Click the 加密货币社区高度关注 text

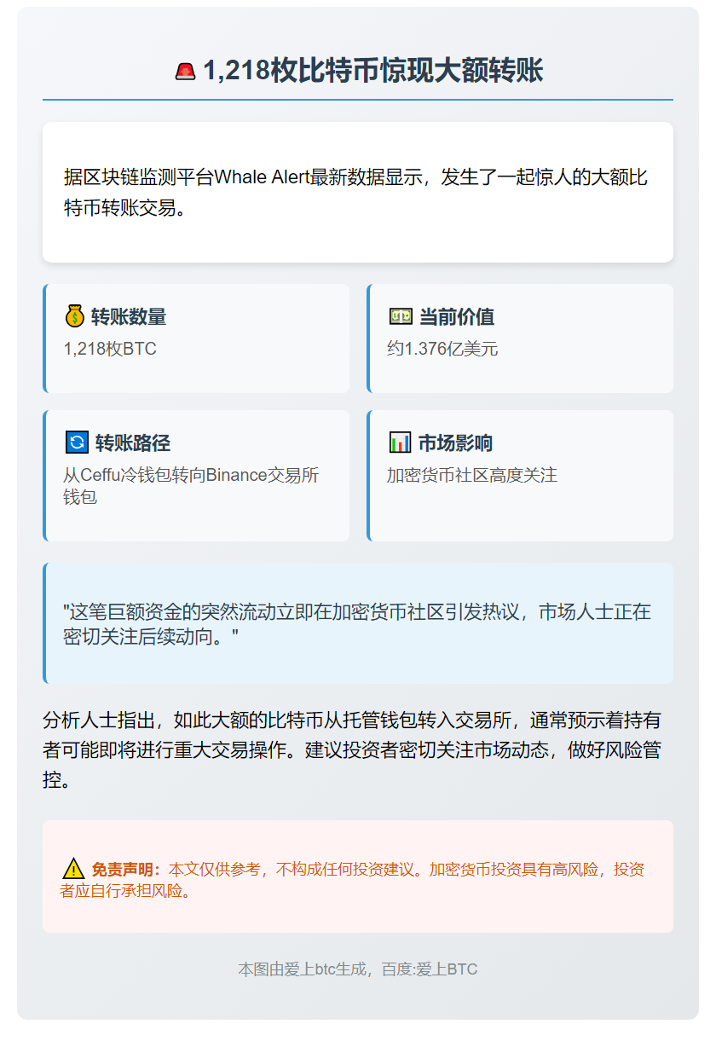pyautogui.click(x=472, y=475)
